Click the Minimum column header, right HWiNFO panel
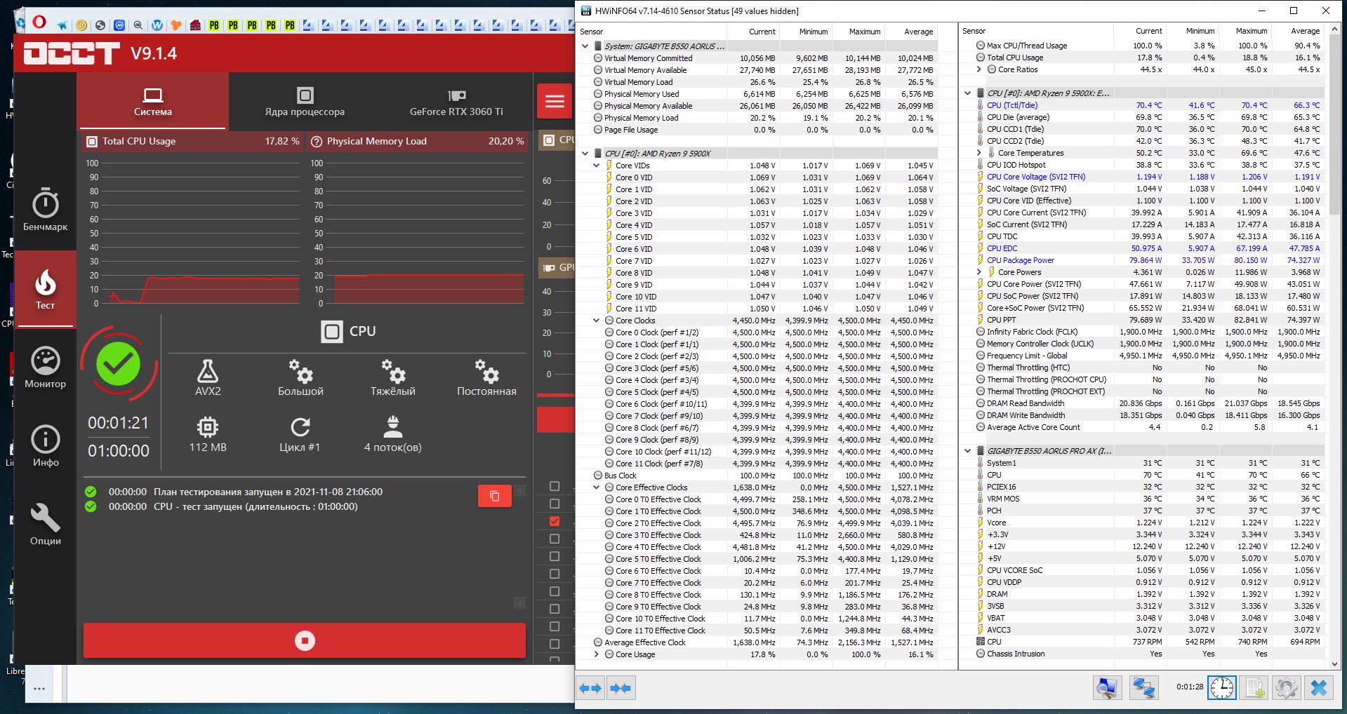This screenshot has height=714, width=1347. coord(1192,31)
